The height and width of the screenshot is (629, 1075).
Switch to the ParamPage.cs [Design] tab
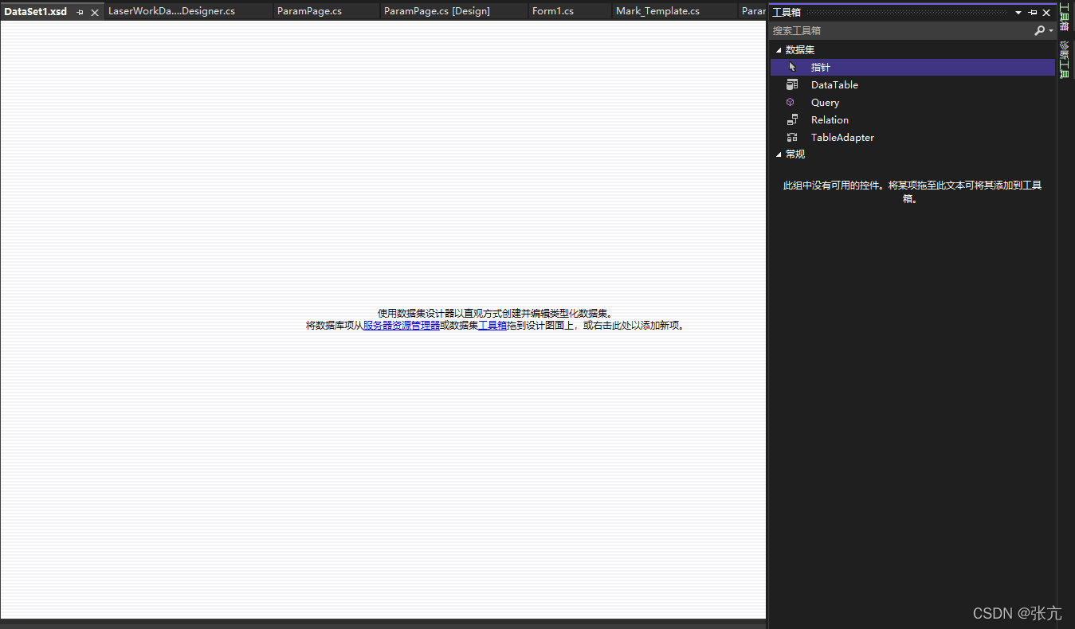[437, 11]
